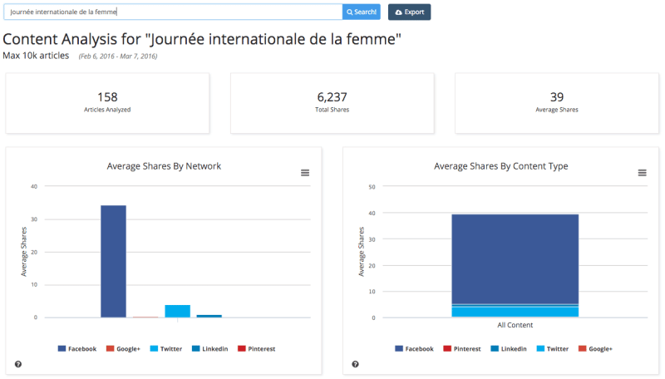Click the date range Feb 6, 2016 - Mar 7, 2016
This screenshot has width=665, height=379.
[x=118, y=57]
